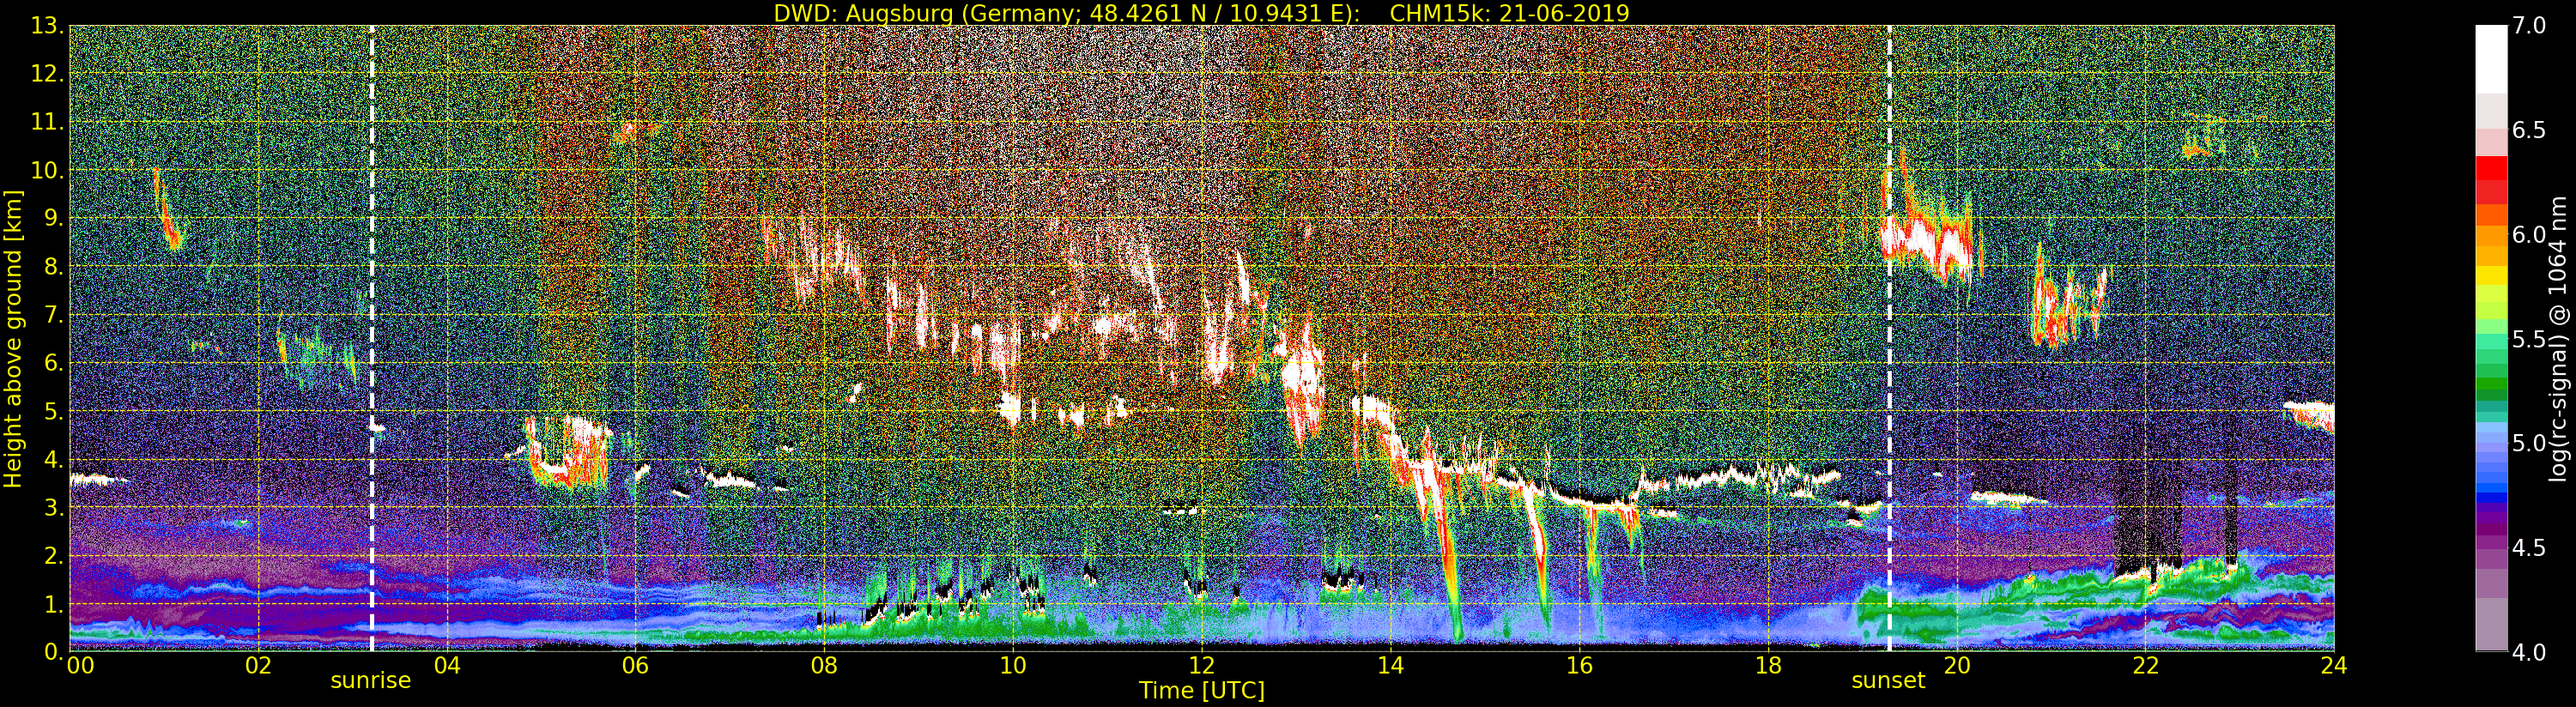The height and width of the screenshot is (707, 2576).
Task: Click the y-axis tick label "6."
Action: coord(52,363)
